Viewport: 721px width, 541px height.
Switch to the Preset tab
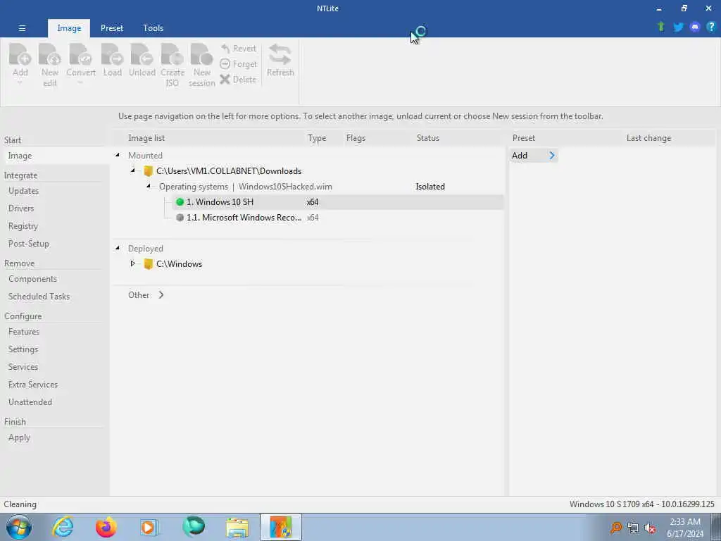coord(112,28)
